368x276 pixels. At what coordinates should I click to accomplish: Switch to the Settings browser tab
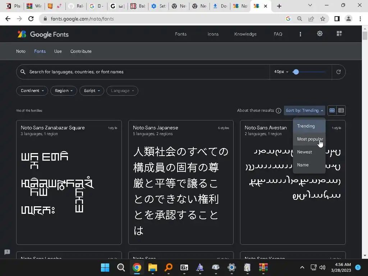[x=158, y=6]
